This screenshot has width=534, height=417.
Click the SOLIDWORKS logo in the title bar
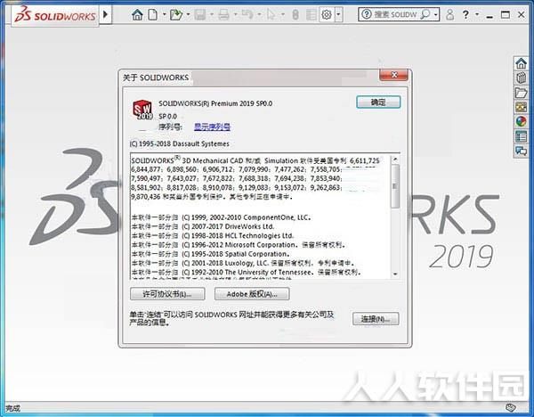(x=55, y=15)
